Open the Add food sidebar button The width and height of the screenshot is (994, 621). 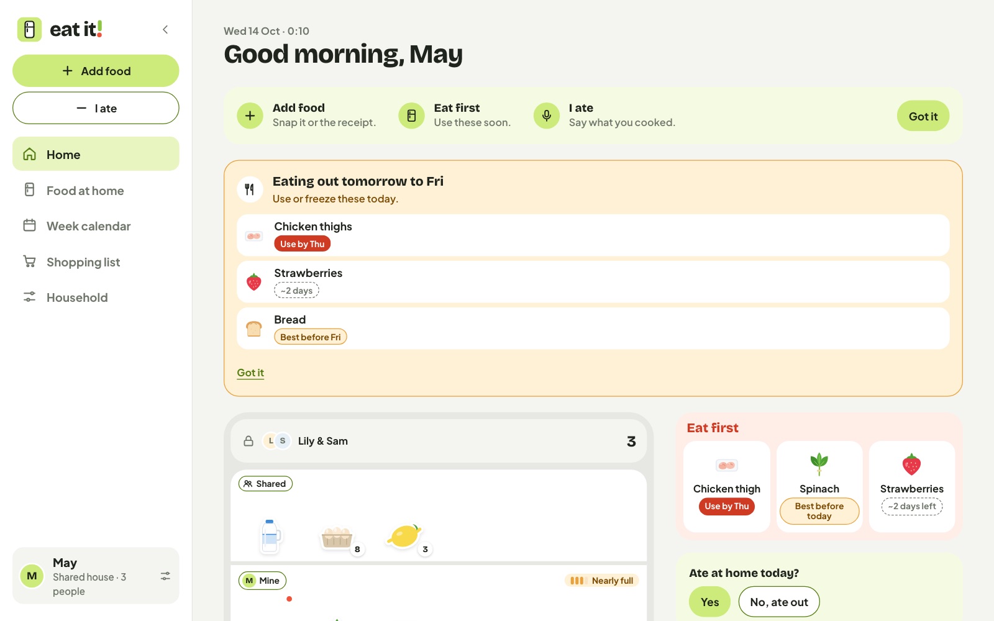coord(96,71)
